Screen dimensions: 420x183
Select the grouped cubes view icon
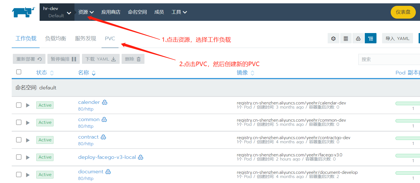358,39
